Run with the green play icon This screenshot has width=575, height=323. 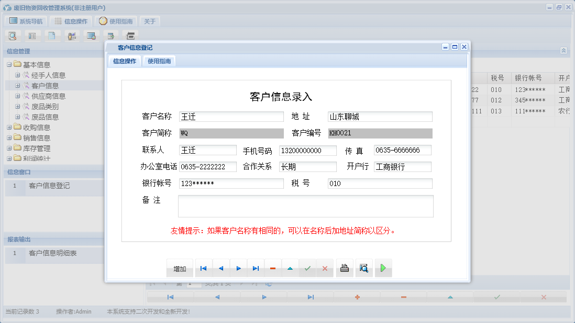coord(383,268)
